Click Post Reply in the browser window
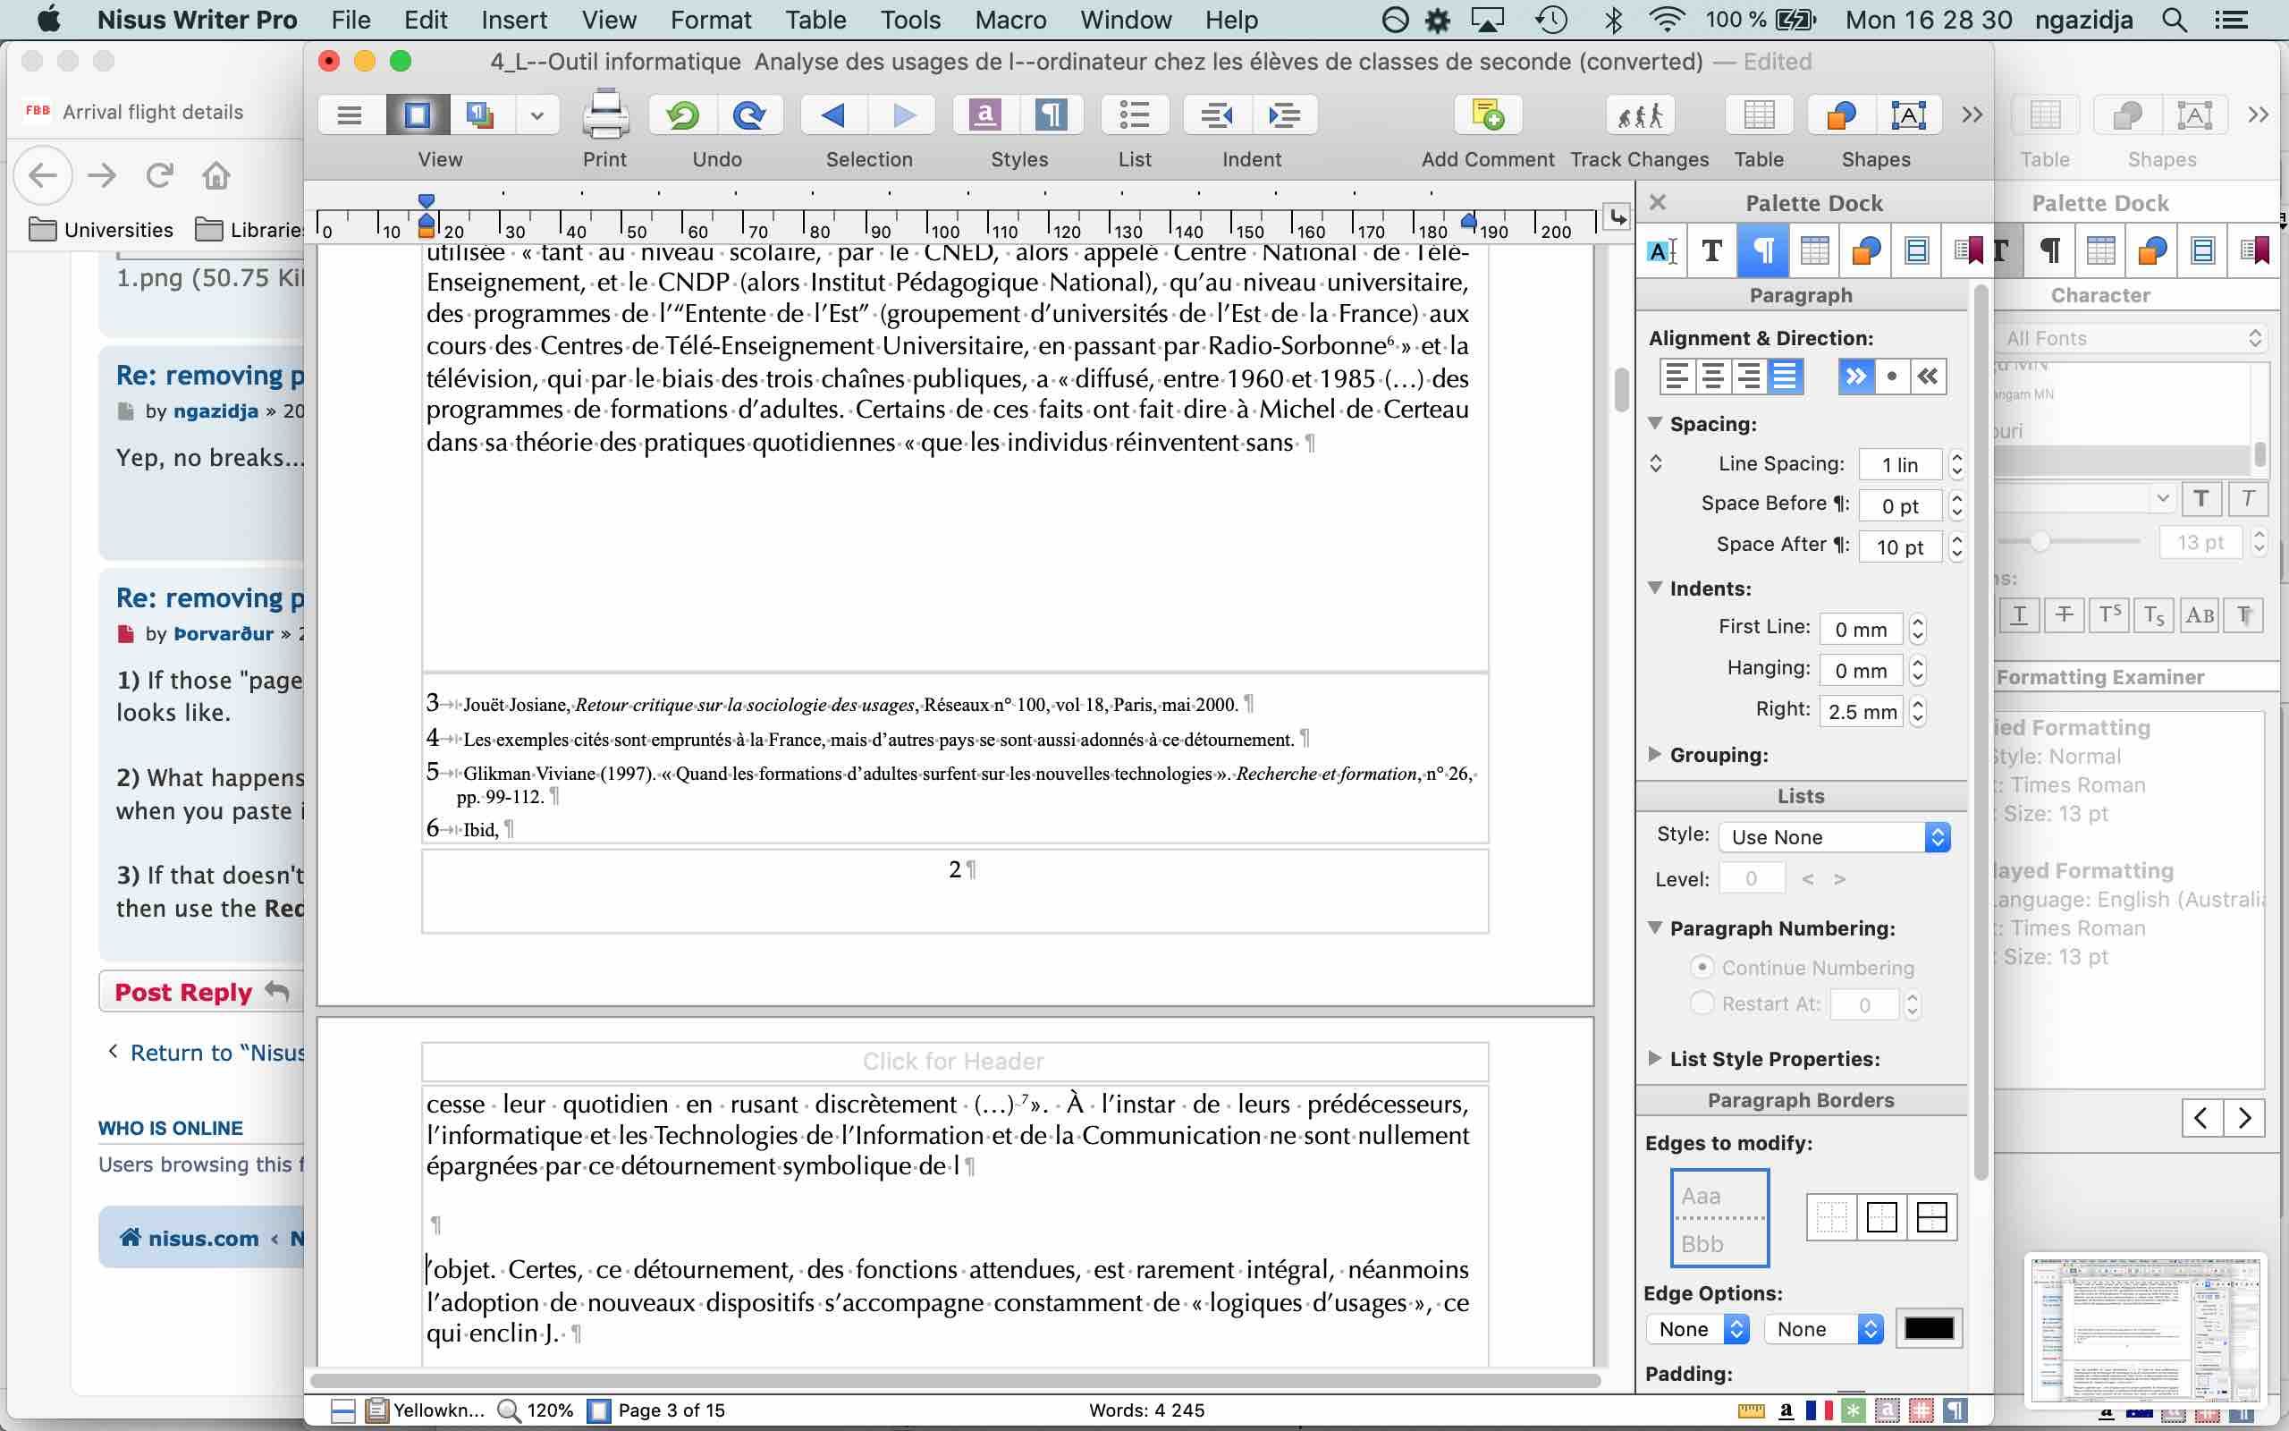Screen dimensions: 2289x1431 click(x=200, y=992)
